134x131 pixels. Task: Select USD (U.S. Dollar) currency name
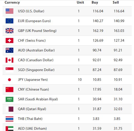point(31,11)
